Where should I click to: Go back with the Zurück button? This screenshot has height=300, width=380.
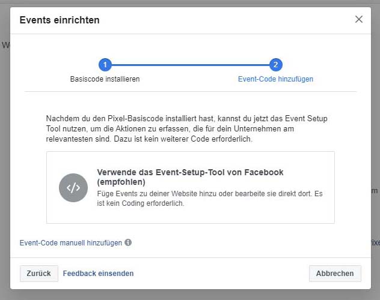[x=38, y=274]
